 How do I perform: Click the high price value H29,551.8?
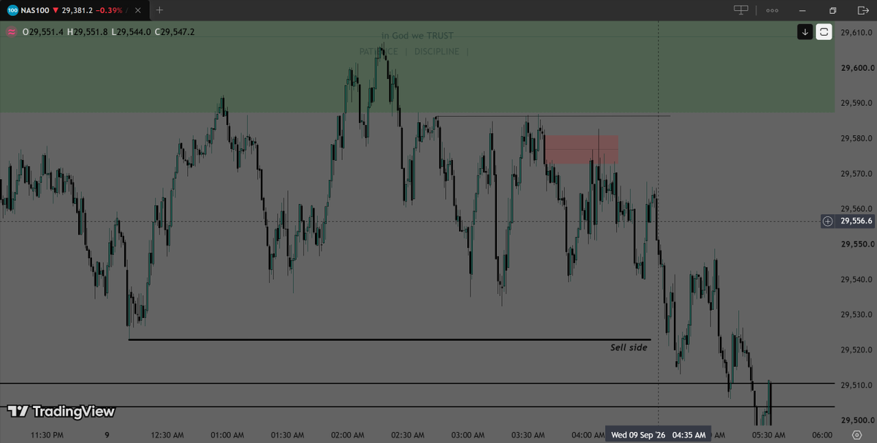coord(87,32)
